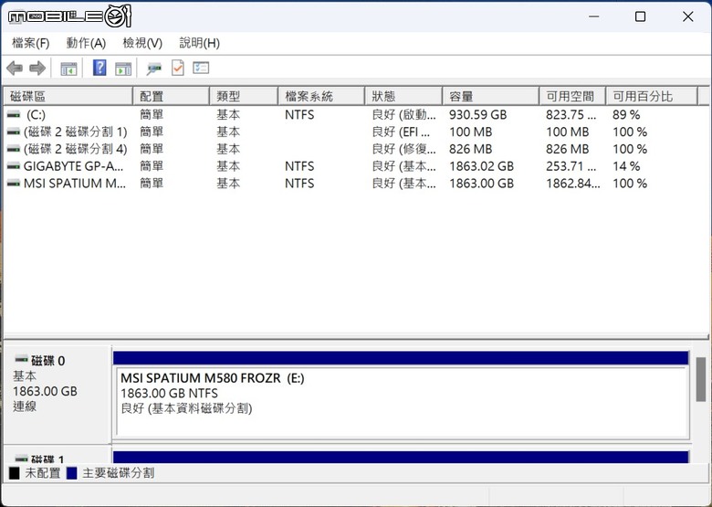The height and width of the screenshot is (507, 712).
Task: Click the 826 MB capacity cell
Action: click(470, 149)
